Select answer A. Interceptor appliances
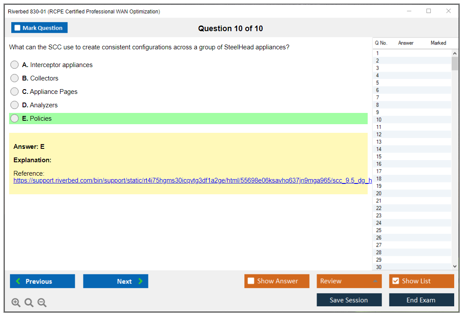The height and width of the screenshot is (318, 465). [x=15, y=65]
